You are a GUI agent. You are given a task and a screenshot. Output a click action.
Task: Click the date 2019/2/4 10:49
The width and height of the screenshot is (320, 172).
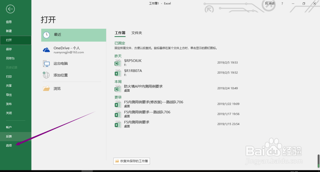(x=227, y=88)
